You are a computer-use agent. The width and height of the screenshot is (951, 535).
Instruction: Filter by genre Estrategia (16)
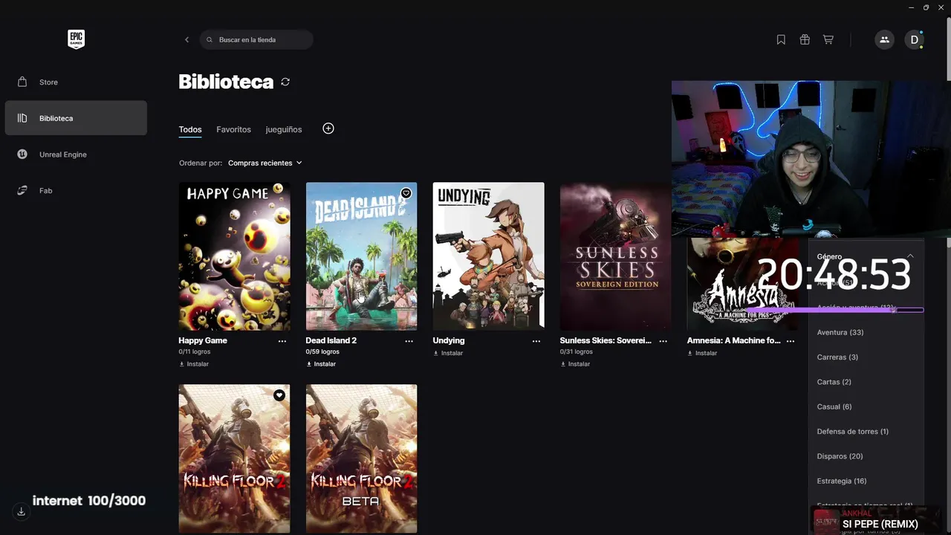point(842,481)
